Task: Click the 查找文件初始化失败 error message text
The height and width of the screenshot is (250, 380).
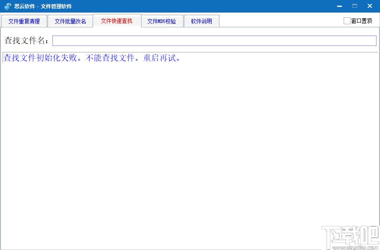Action: 92,58
